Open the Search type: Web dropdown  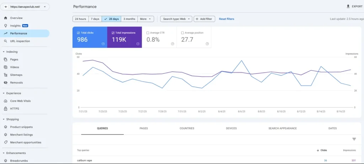176,19
